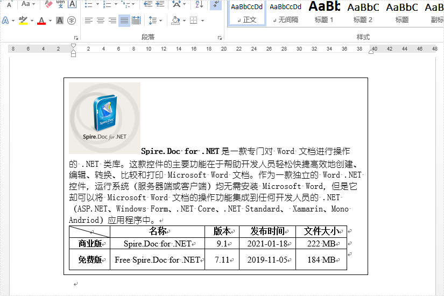The height and width of the screenshot is (296, 444).
Task: Click the Character Shading icon
Action: [60, 20]
